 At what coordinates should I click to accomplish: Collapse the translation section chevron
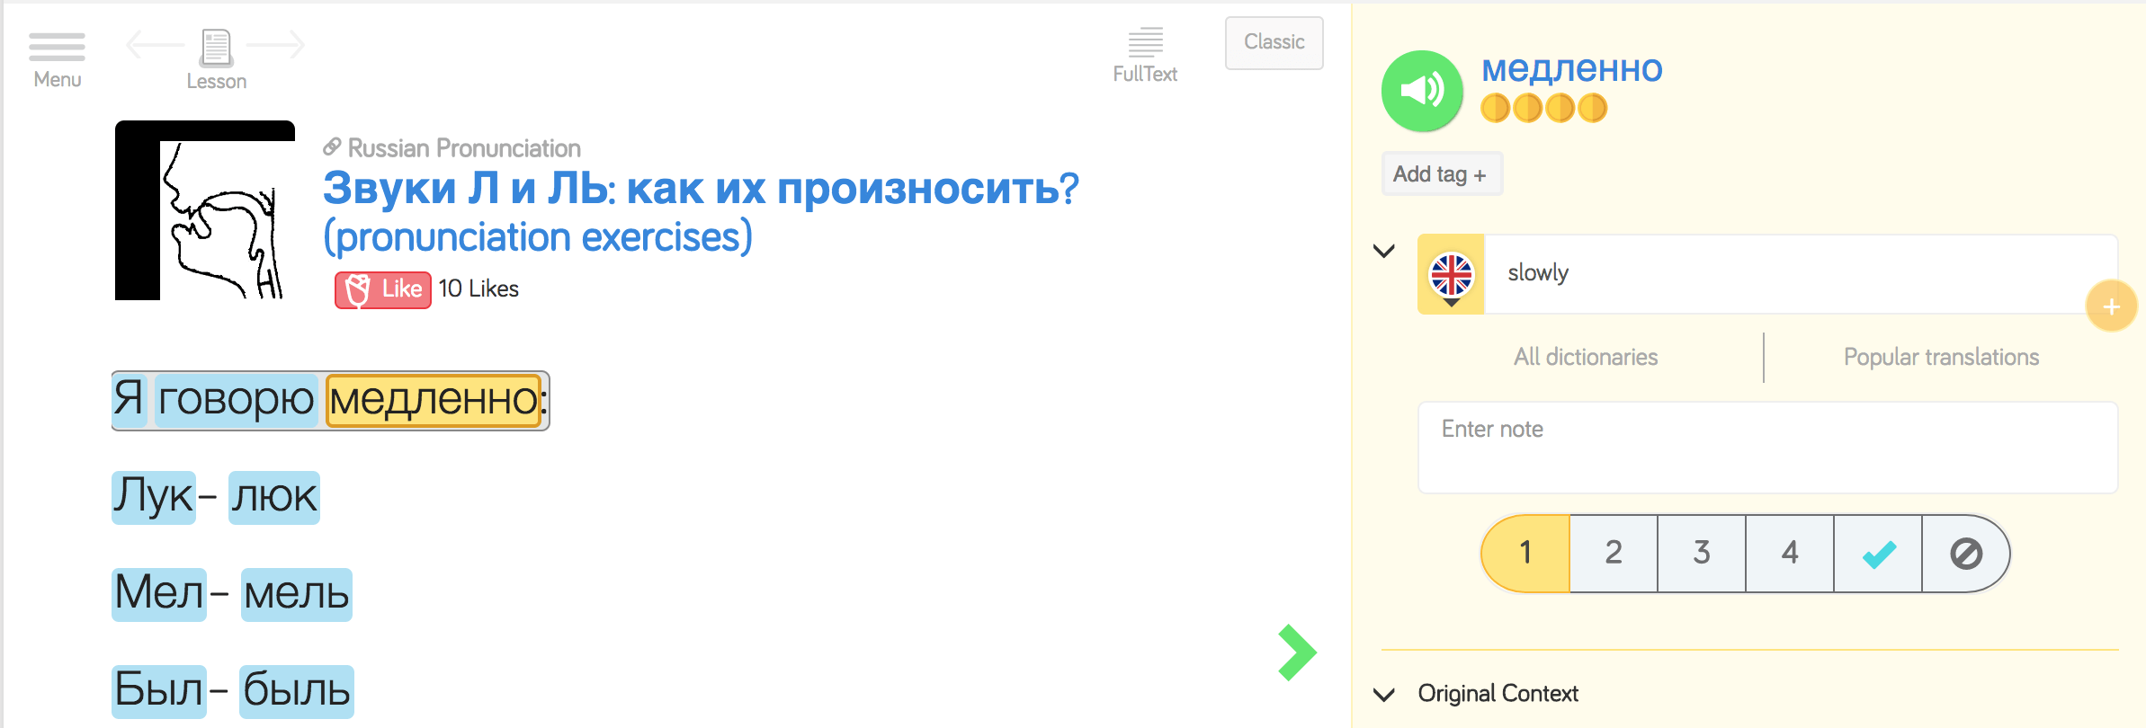(x=1384, y=251)
